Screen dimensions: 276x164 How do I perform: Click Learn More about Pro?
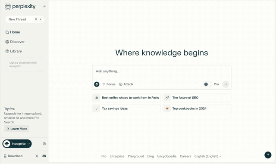pos(16,129)
